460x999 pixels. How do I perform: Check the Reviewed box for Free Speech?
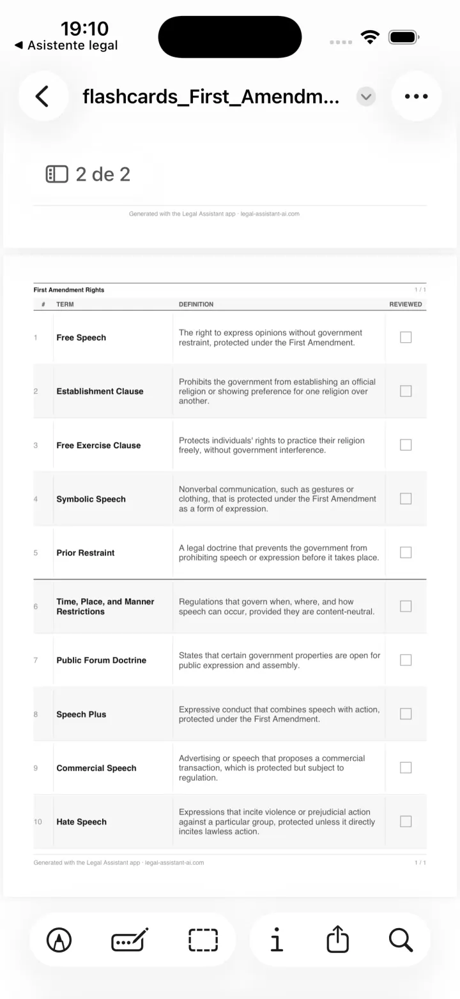coord(406,337)
